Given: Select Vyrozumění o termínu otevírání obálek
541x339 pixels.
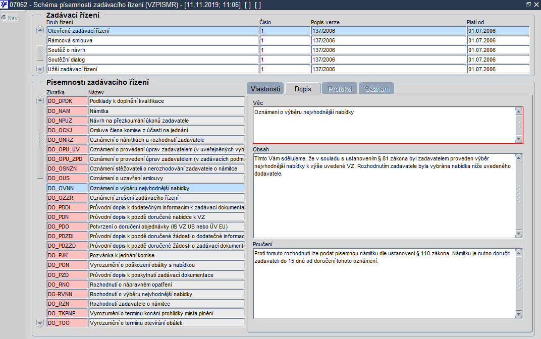Looking at the screenshot, I should [x=167, y=323].
